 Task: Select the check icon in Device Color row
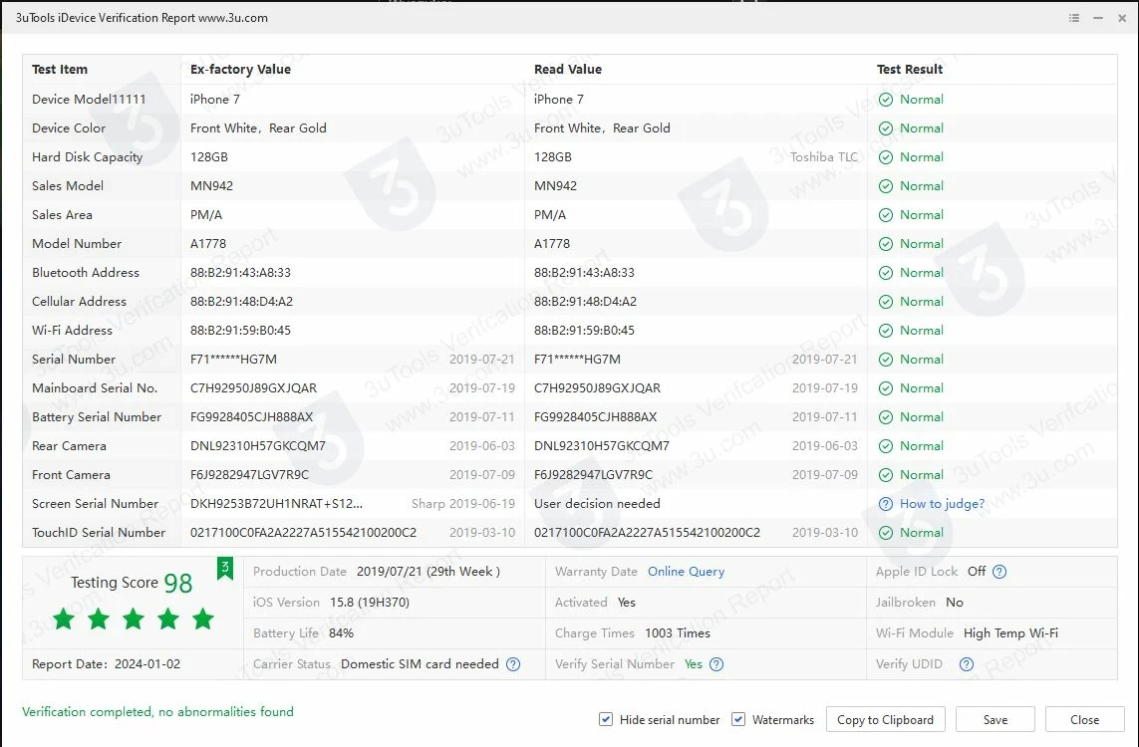(x=886, y=128)
